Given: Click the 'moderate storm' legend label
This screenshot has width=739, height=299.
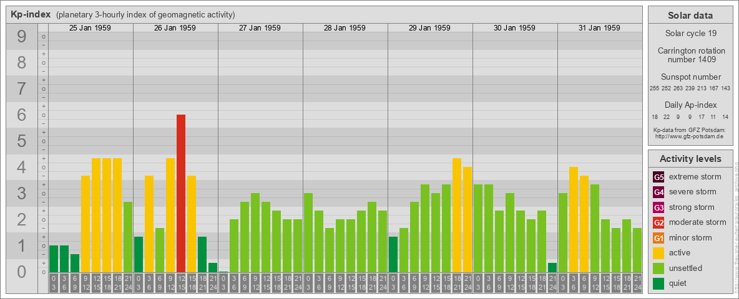Looking at the screenshot, I should coord(698,222).
